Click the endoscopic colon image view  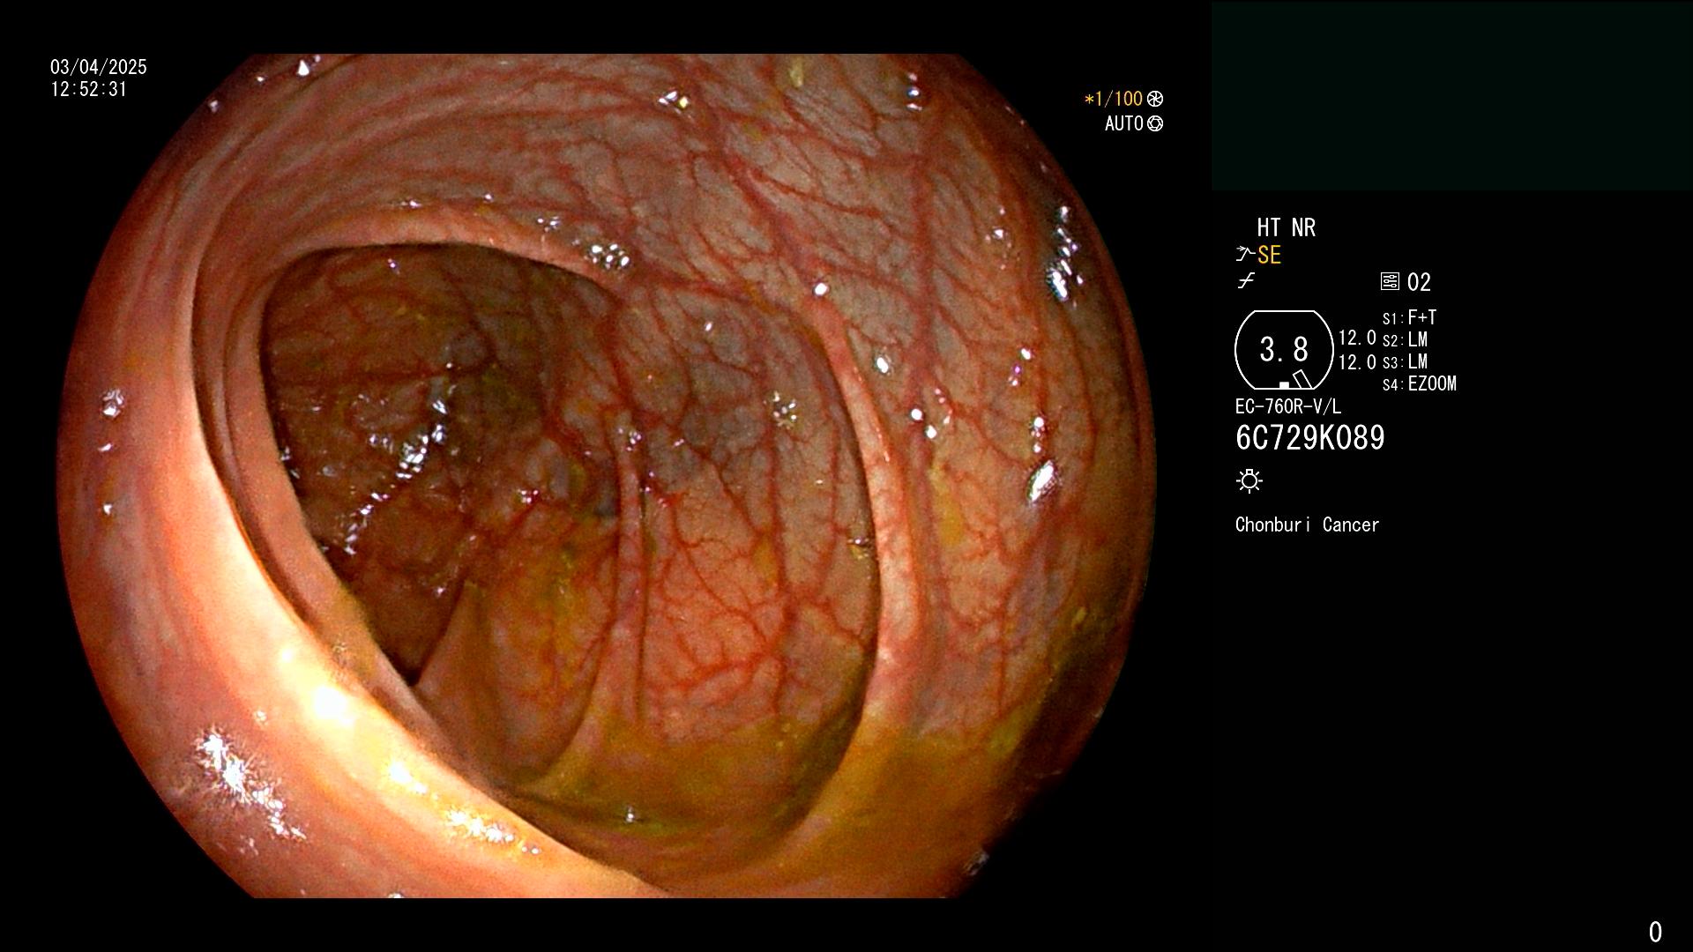pyautogui.click(x=608, y=476)
